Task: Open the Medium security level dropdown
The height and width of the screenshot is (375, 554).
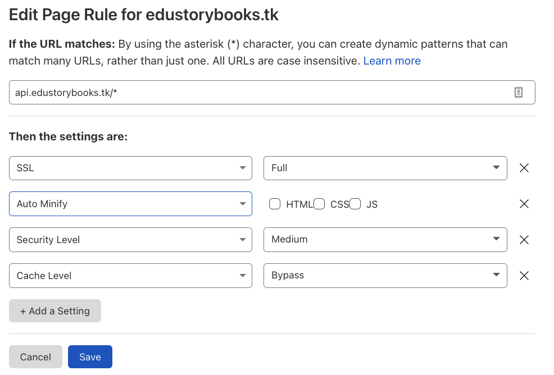Action: click(x=385, y=240)
